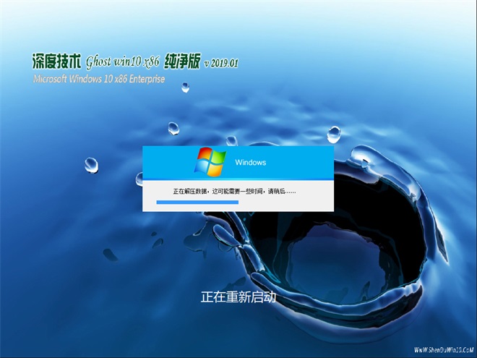Click the www.ShenDuWin10.CoM watermark link
This screenshot has height=358, width=477.
437,350
